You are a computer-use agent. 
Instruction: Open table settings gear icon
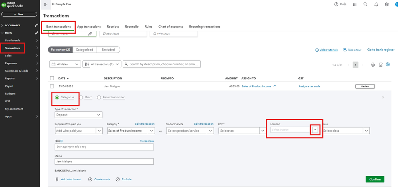[x=388, y=65]
